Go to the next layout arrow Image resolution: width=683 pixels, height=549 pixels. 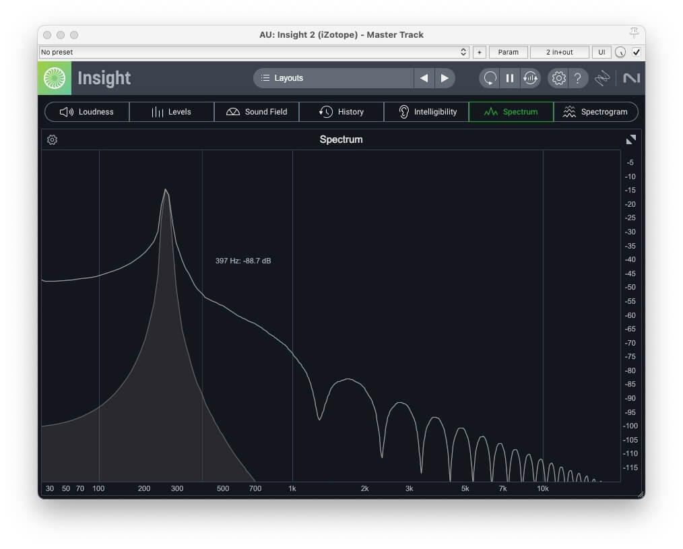click(x=445, y=78)
